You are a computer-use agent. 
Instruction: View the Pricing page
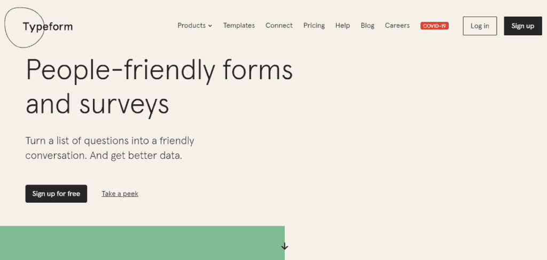(x=314, y=26)
